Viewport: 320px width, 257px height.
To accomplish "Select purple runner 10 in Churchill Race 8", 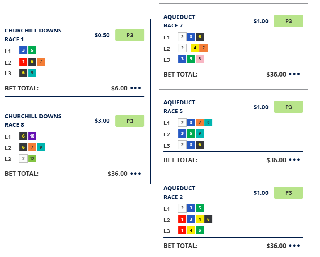I will tap(32, 136).
